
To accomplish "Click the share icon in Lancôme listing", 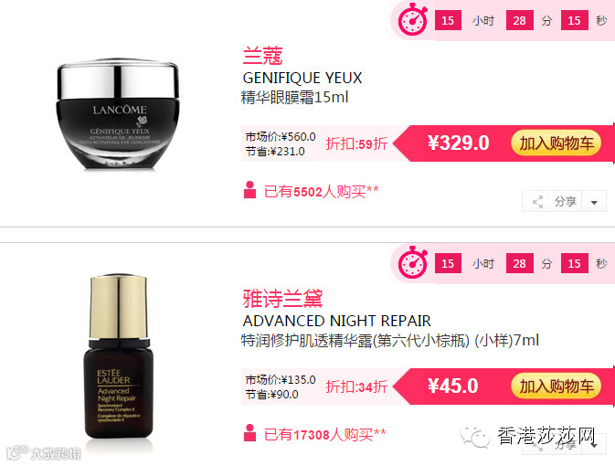I will point(537,202).
